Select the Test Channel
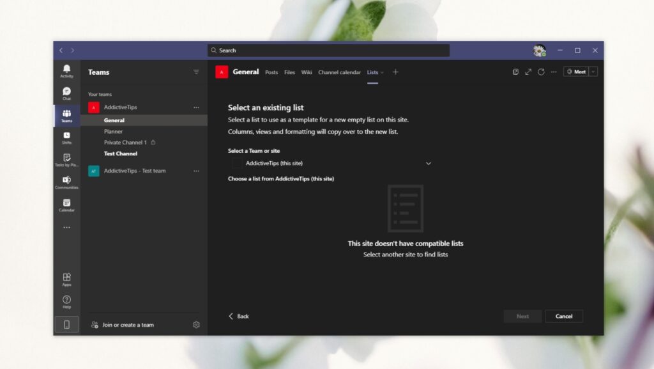 121,153
